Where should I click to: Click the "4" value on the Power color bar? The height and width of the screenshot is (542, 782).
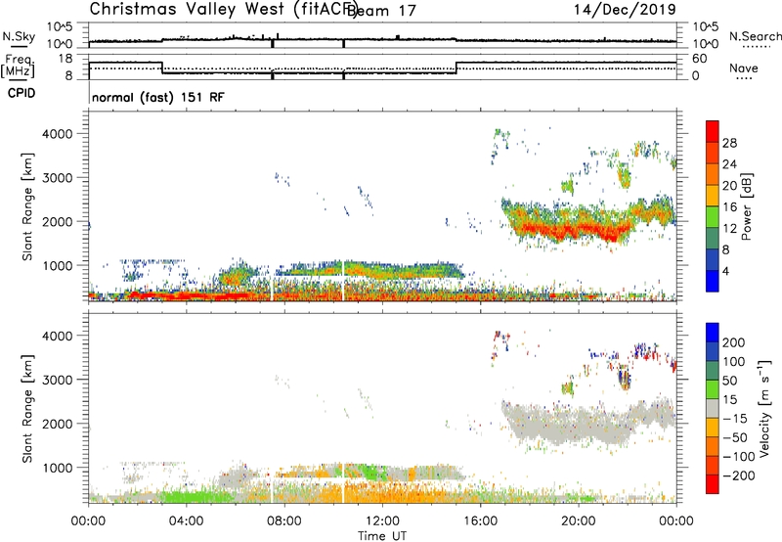726,272
